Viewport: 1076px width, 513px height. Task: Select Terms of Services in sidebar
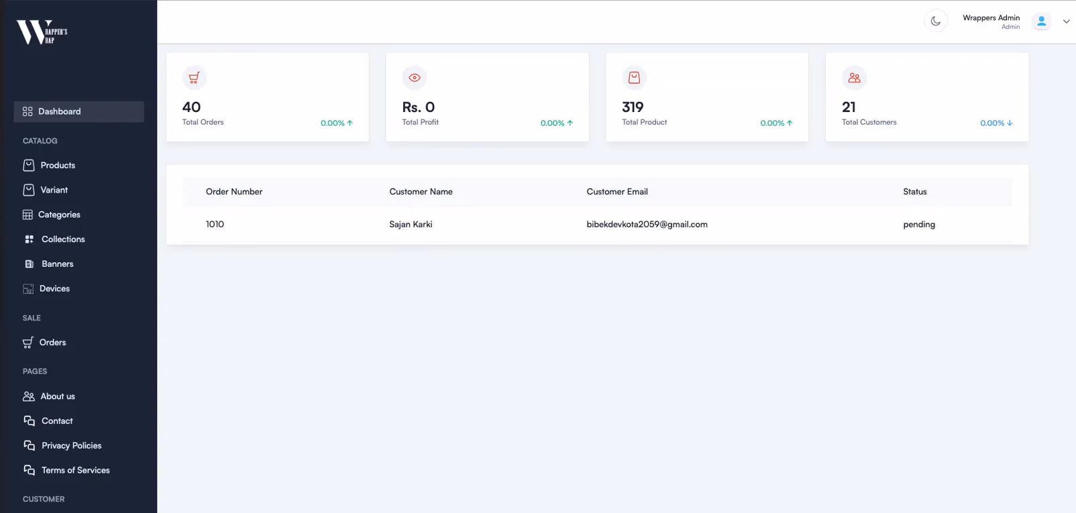[75, 470]
